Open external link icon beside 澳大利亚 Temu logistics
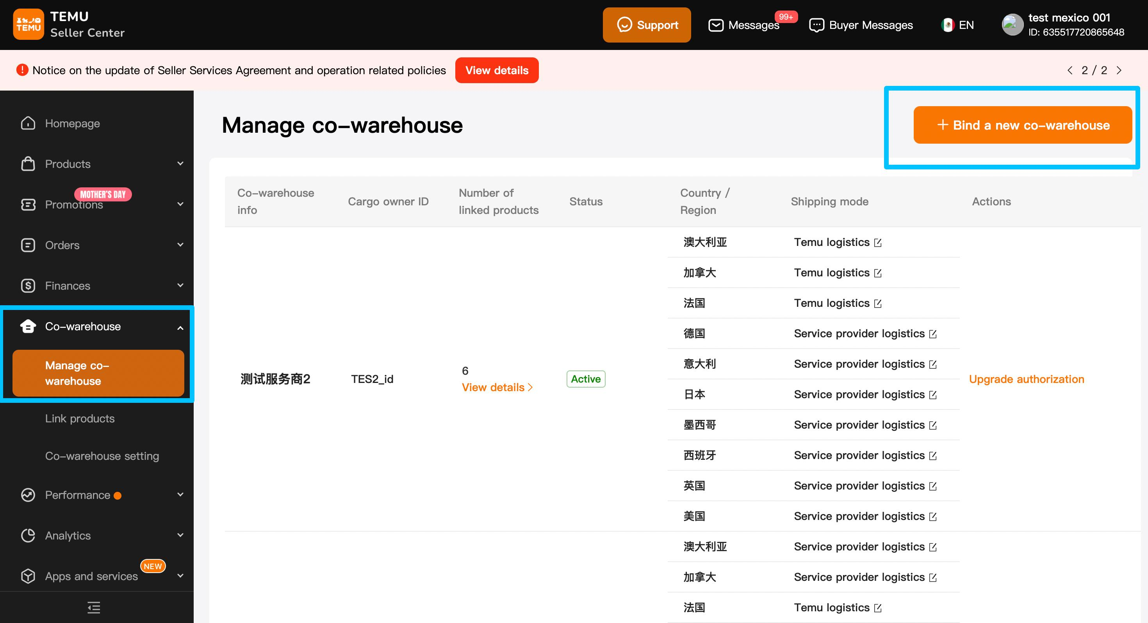This screenshot has width=1148, height=623. click(878, 243)
